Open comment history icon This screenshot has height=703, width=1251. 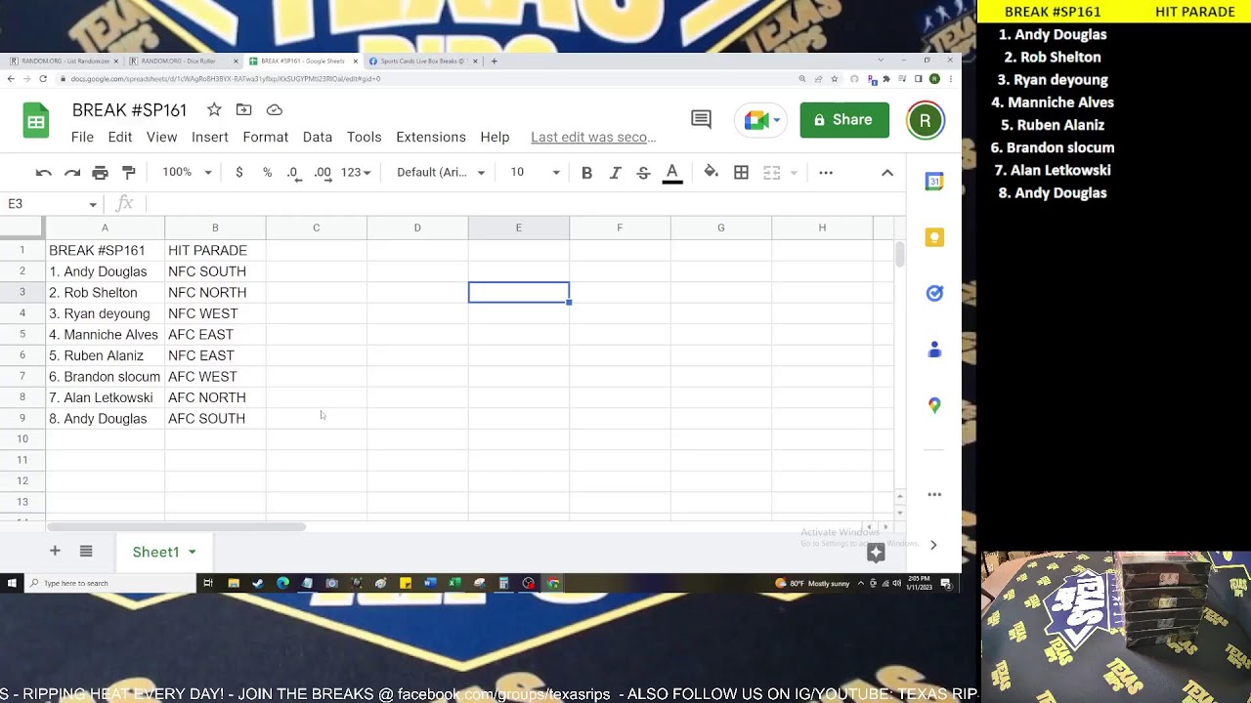pyautogui.click(x=701, y=120)
